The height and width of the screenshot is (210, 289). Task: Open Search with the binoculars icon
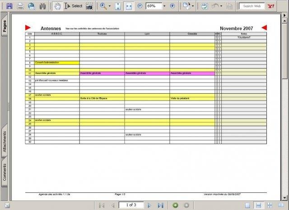43,6
